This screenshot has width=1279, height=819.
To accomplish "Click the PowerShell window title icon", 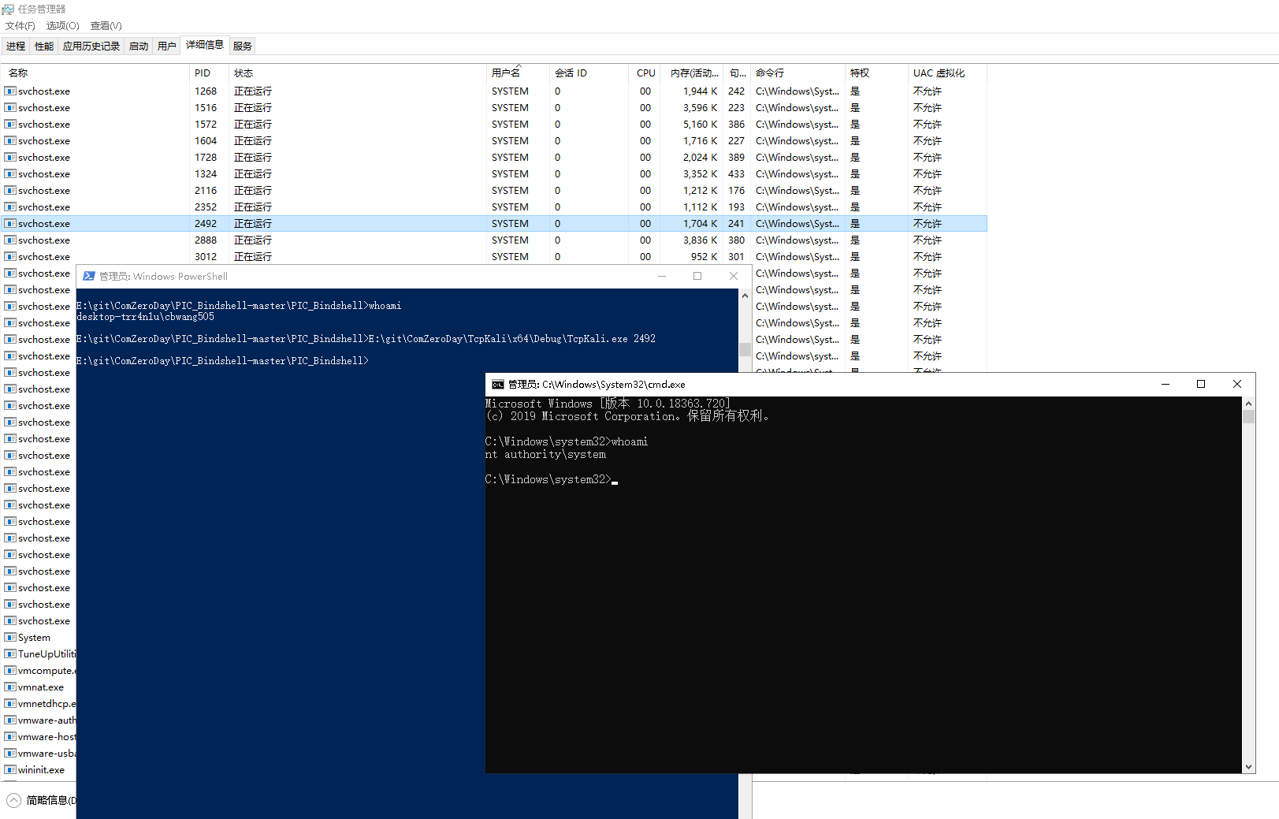I will pyautogui.click(x=89, y=276).
